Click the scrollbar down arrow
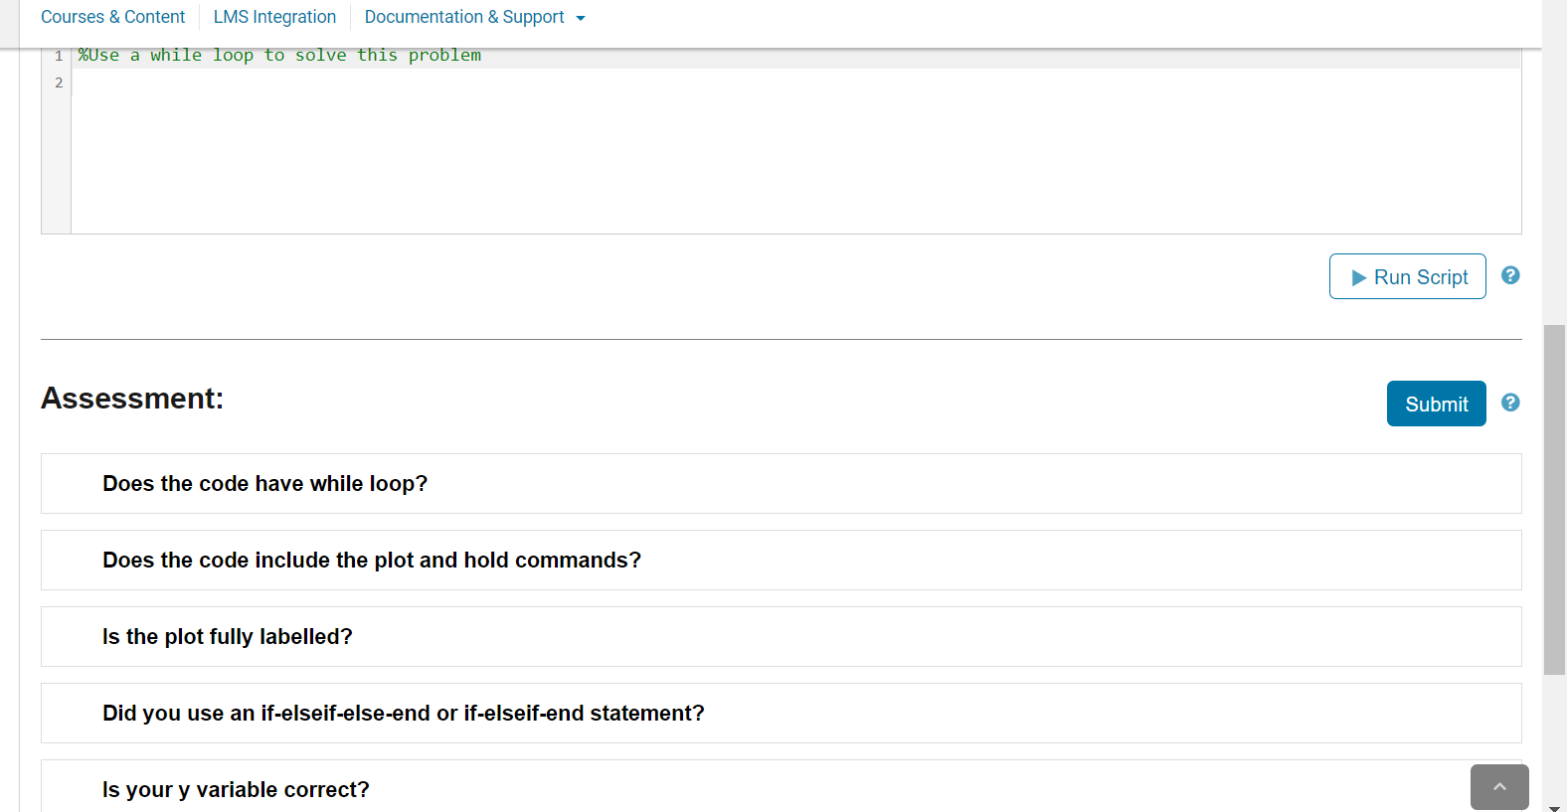The width and height of the screenshot is (1567, 812). [x=1554, y=807]
